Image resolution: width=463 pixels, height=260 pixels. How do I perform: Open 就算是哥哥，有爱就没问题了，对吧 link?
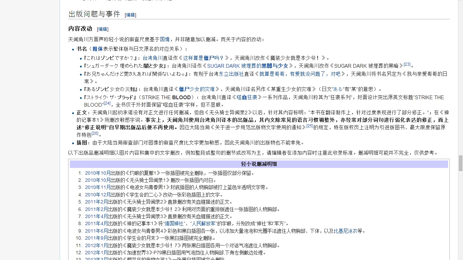[x=300, y=74]
